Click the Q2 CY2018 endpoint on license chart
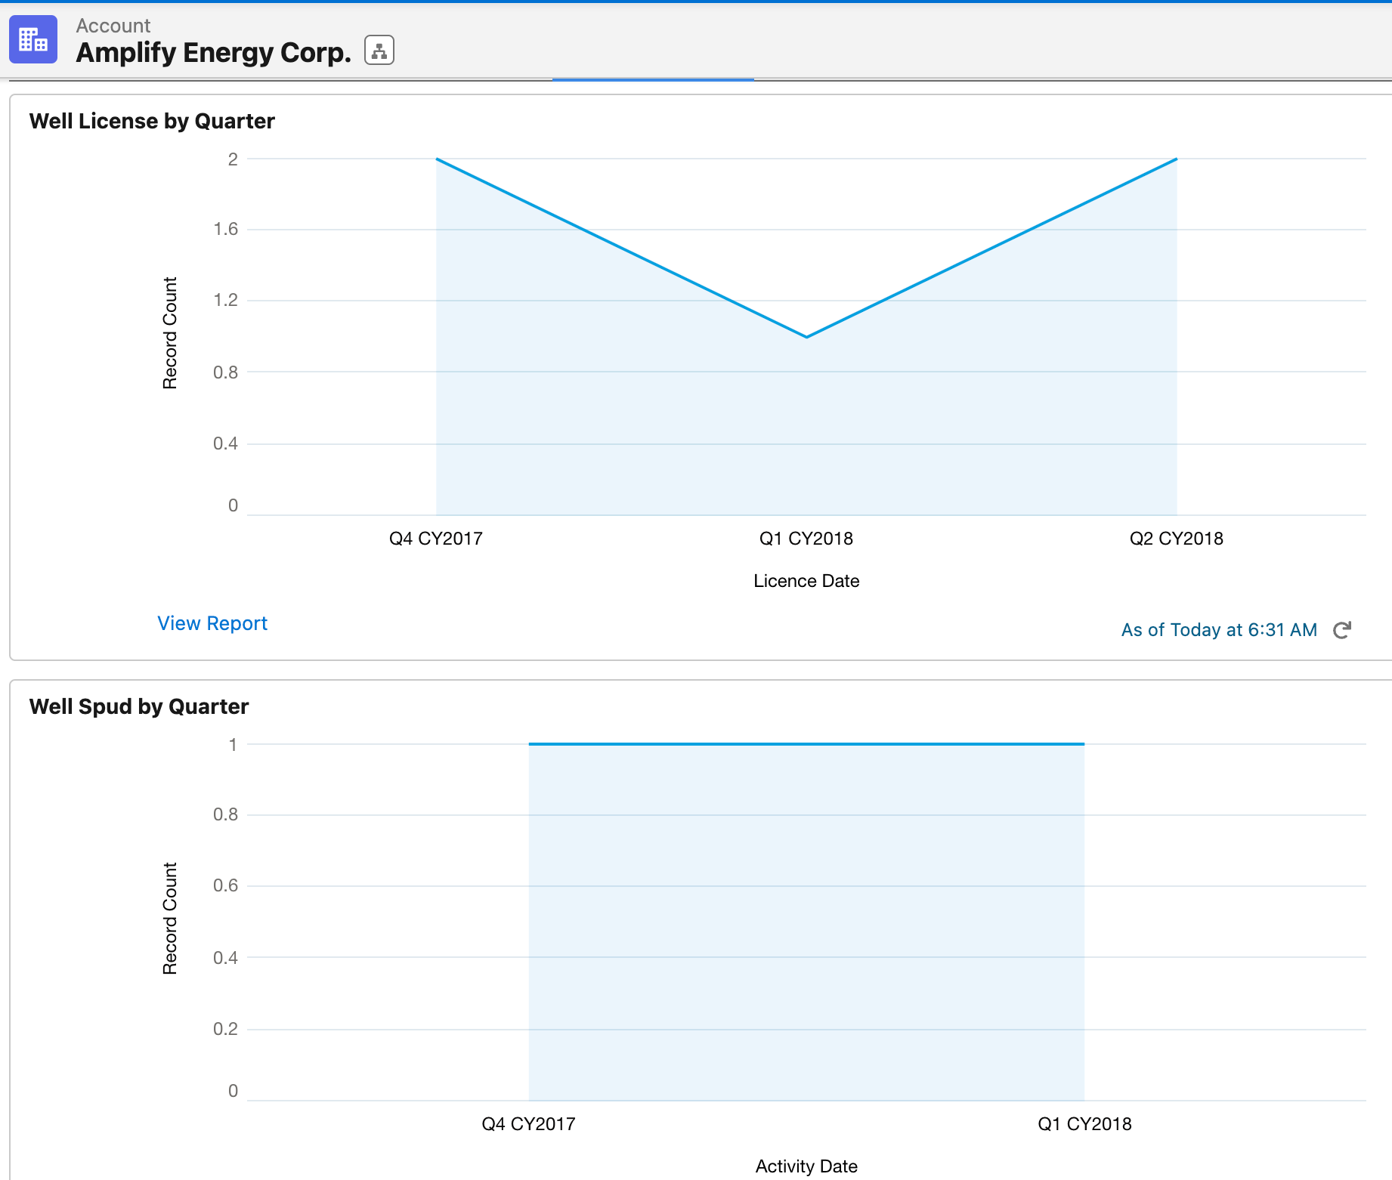 [1176, 159]
